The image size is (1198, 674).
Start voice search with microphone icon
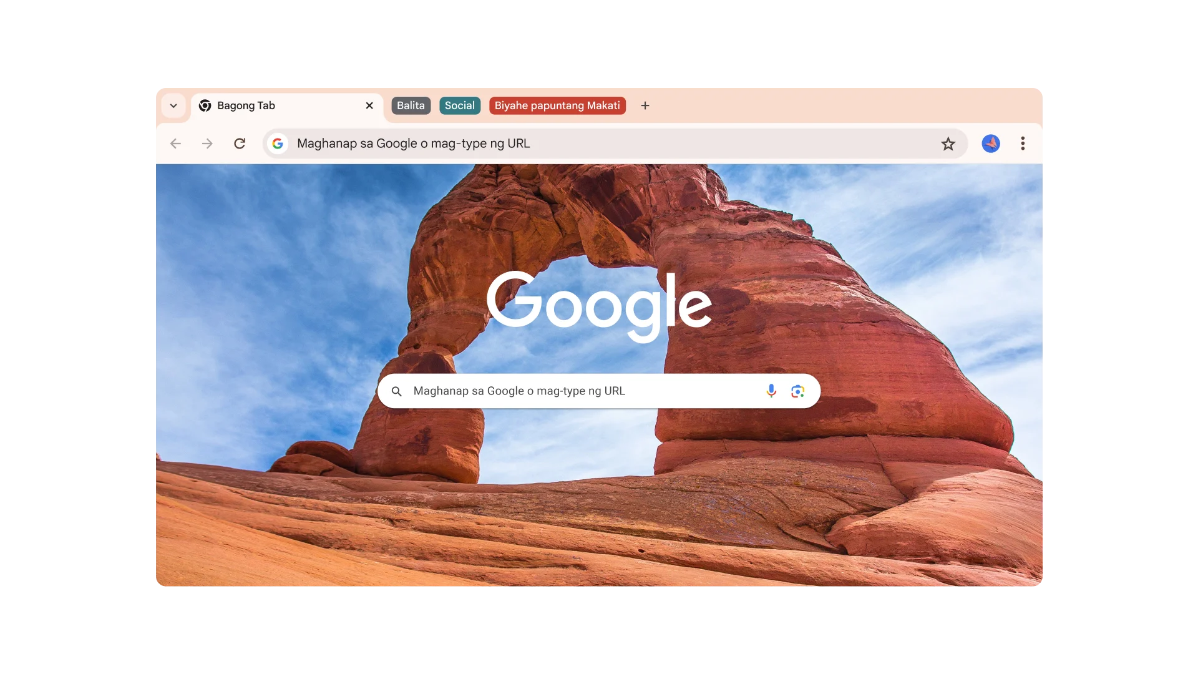[771, 391]
